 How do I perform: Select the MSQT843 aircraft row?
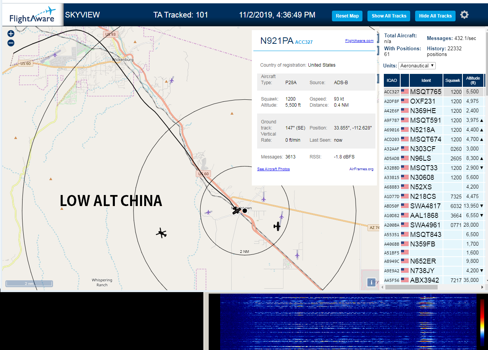tap(434, 235)
